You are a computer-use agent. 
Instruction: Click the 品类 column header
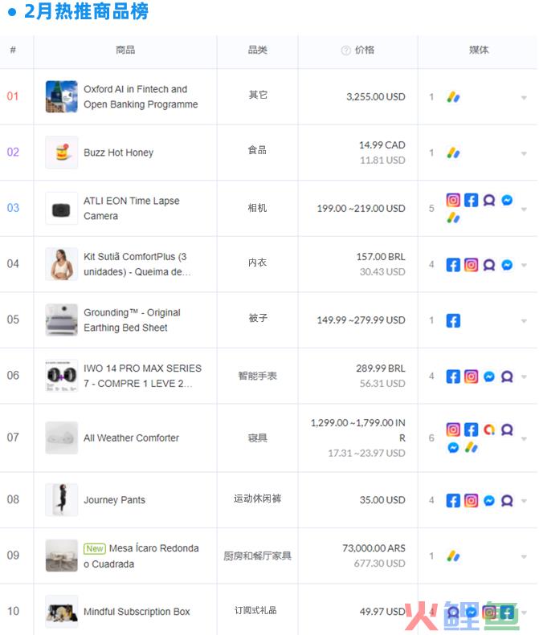(257, 50)
